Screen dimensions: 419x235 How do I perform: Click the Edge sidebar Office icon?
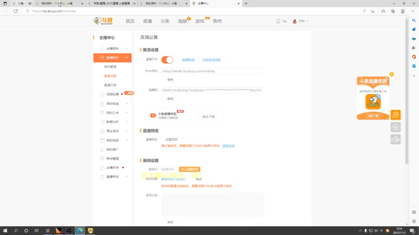coord(414,57)
